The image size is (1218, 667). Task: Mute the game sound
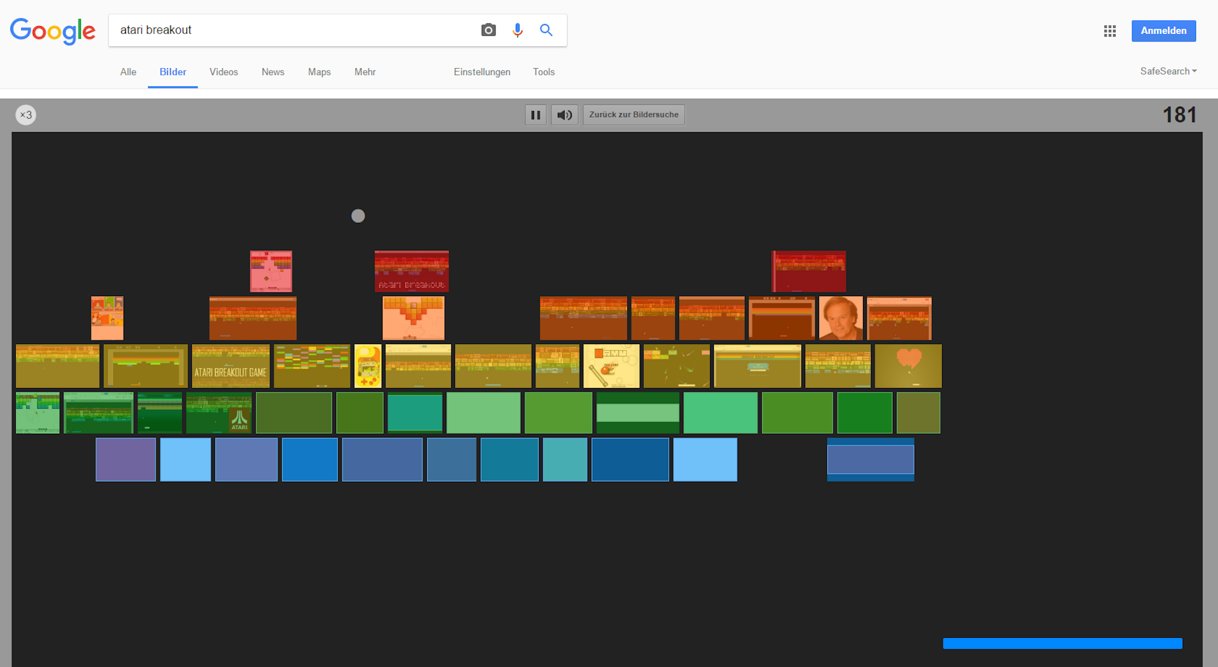(x=565, y=115)
